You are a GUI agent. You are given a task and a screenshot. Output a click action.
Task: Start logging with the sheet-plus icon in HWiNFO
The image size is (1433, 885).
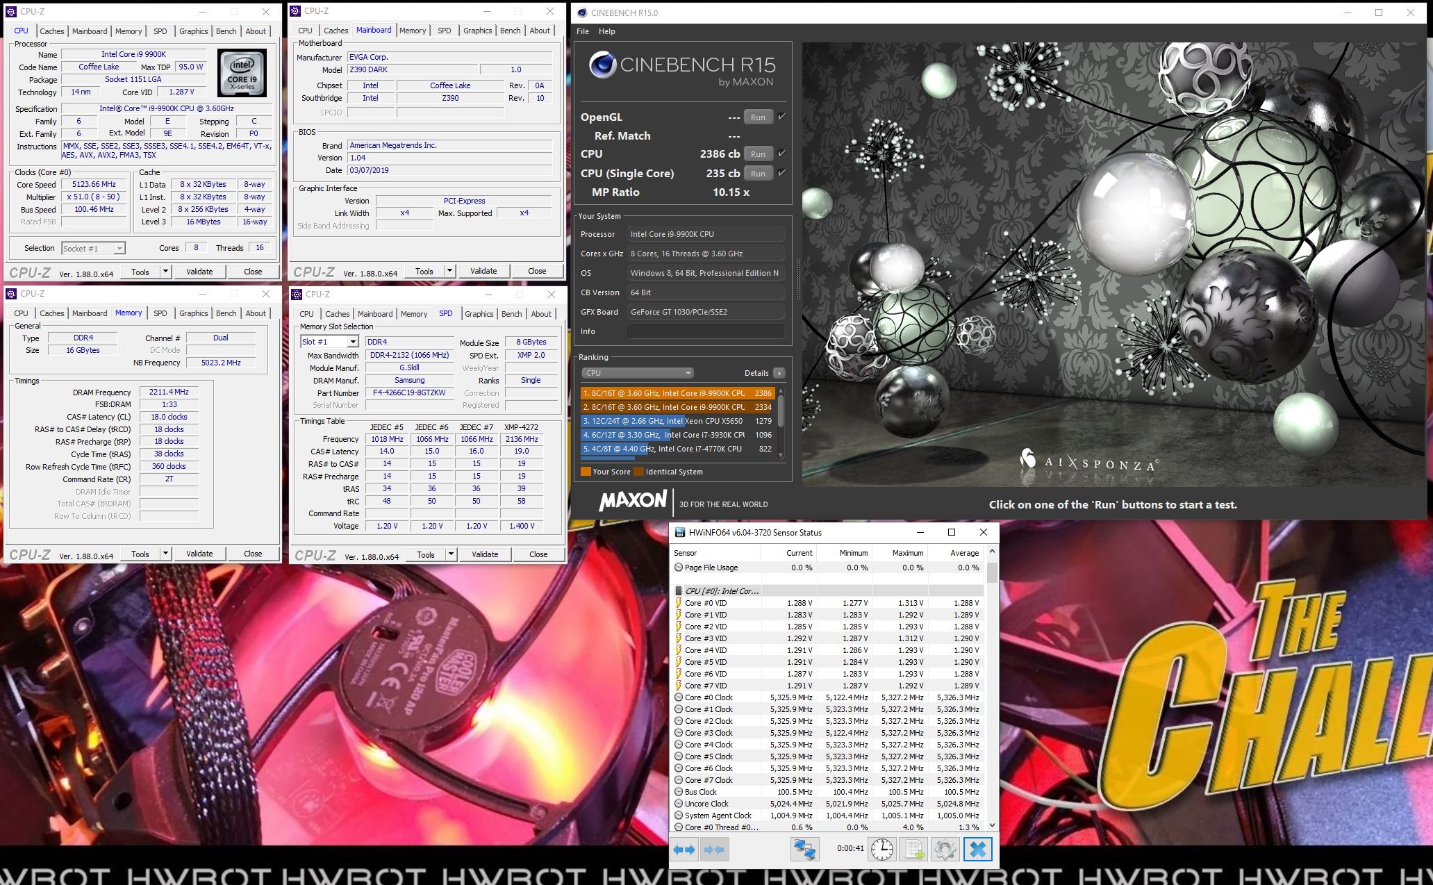coord(913,849)
